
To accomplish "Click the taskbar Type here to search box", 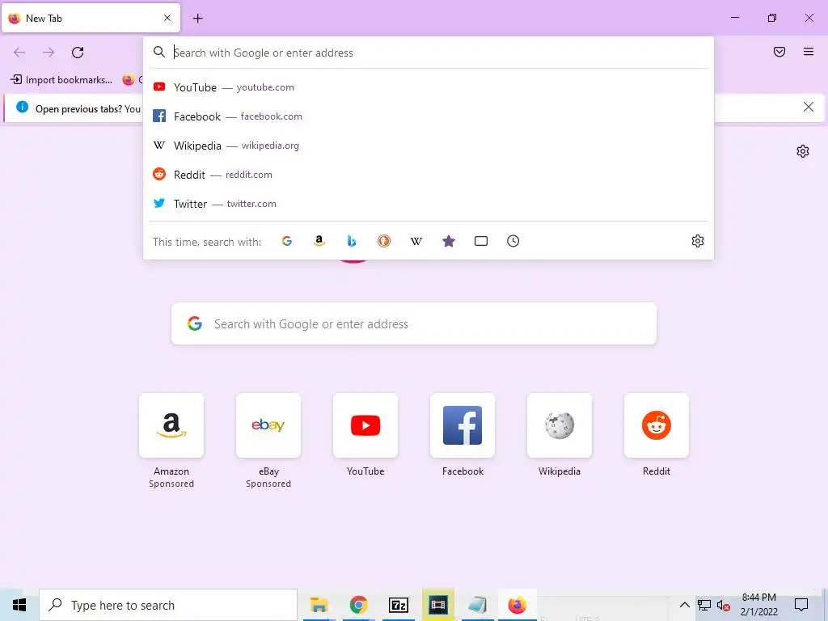I will coord(168,605).
